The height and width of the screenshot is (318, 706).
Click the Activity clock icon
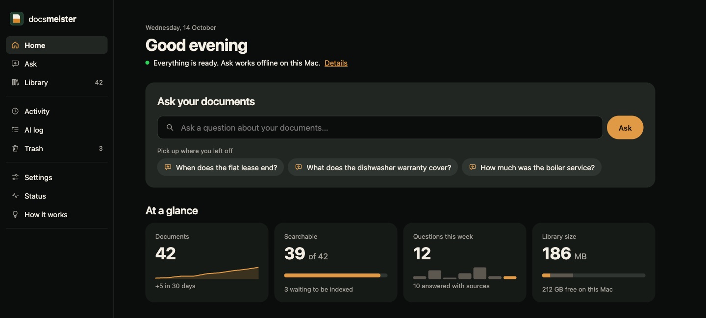(x=15, y=111)
